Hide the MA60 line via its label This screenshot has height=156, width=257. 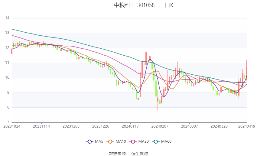point(166,141)
